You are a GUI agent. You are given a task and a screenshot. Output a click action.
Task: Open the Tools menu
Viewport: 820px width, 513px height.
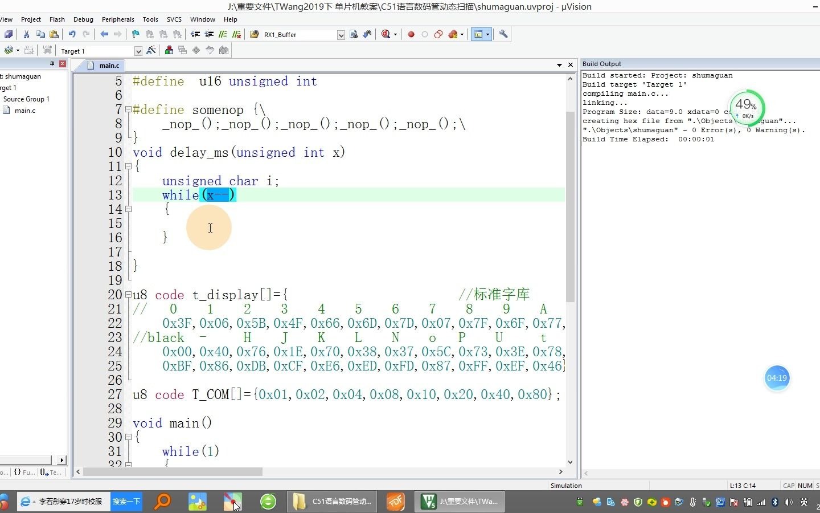click(150, 19)
